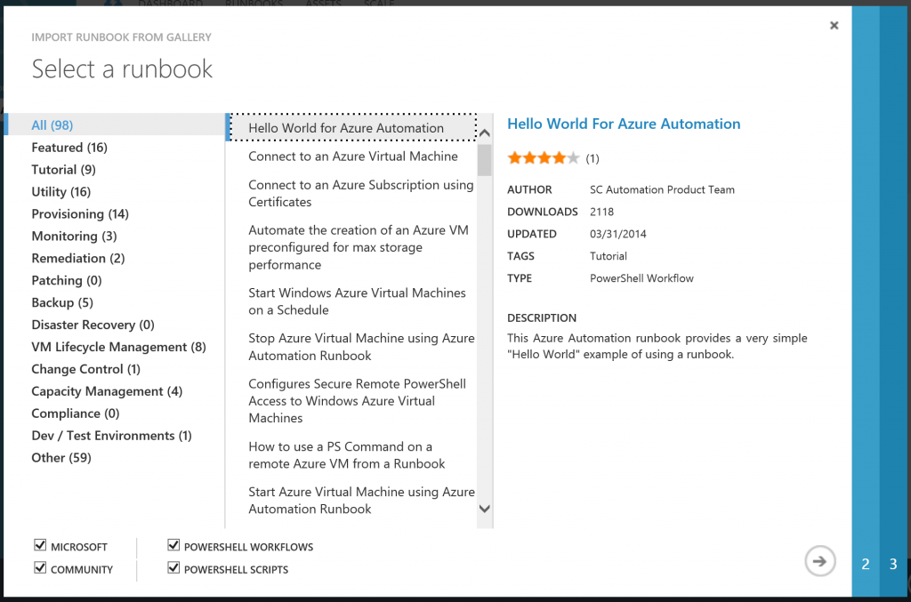Go to wizard step 2
The width and height of the screenshot is (911, 602).
pos(866,564)
